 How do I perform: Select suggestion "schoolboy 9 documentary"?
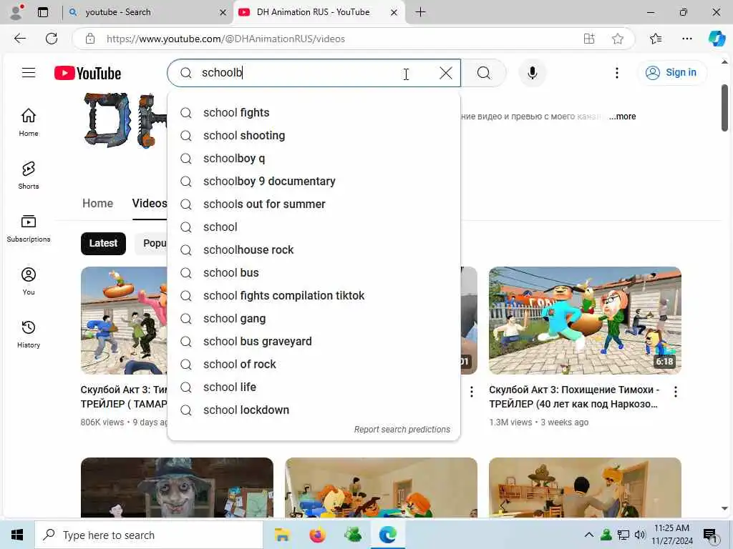pyautogui.click(x=314, y=181)
